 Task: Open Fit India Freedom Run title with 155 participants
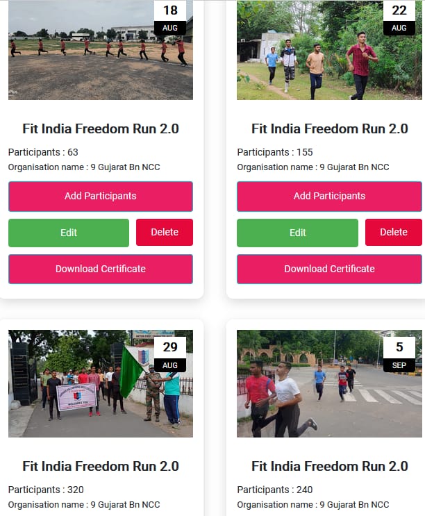[330, 128]
